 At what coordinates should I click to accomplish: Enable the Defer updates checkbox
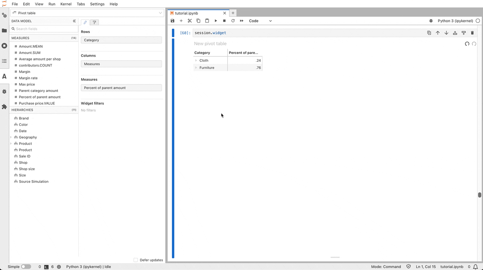(136, 260)
